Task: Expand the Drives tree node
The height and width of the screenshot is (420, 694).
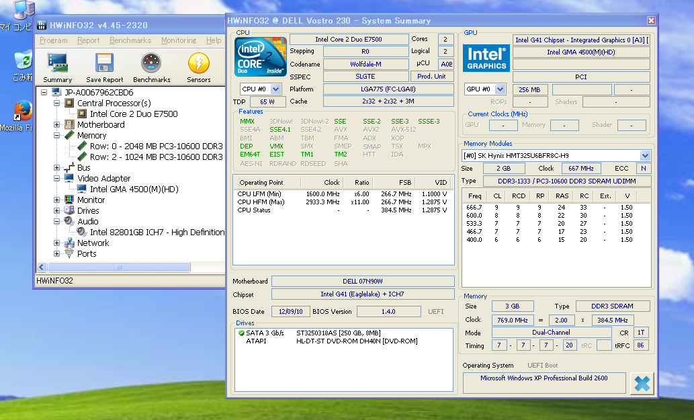Action: (57, 211)
